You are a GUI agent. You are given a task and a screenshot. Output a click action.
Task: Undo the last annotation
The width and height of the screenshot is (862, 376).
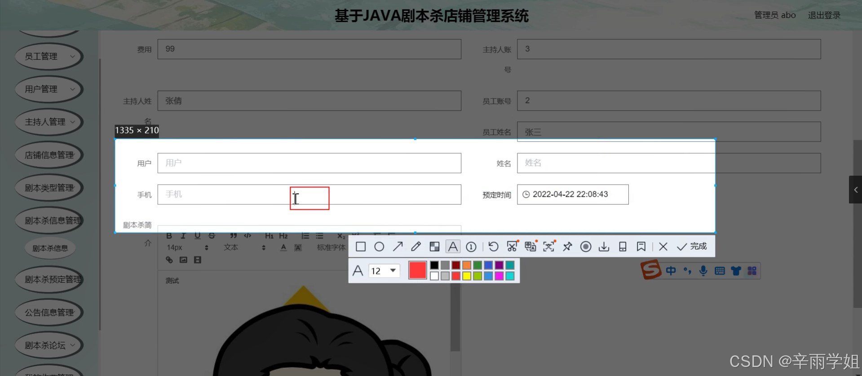click(x=493, y=246)
